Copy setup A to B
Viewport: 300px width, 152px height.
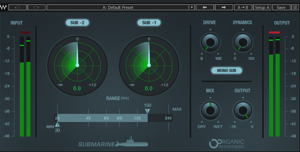pos(243,8)
